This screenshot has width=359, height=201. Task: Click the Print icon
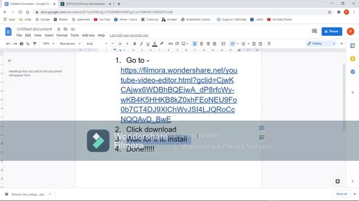click(x=21, y=44)
